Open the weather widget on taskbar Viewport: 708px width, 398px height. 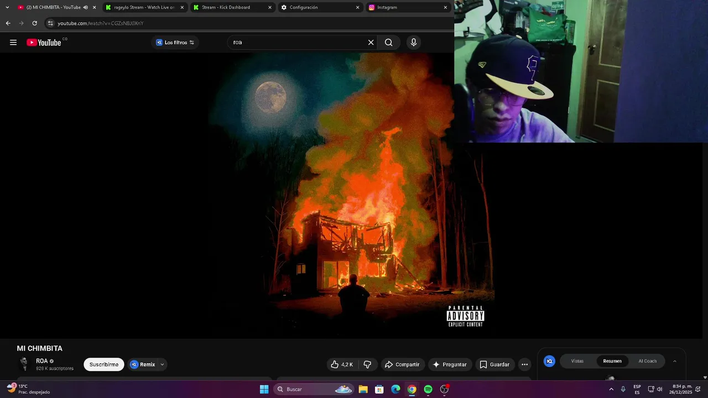tap(29, 389)
